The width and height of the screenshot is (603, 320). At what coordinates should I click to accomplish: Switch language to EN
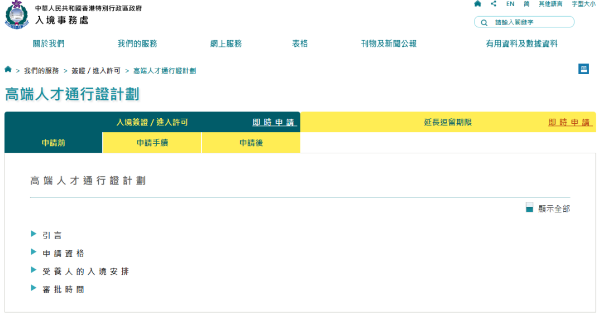510,4
